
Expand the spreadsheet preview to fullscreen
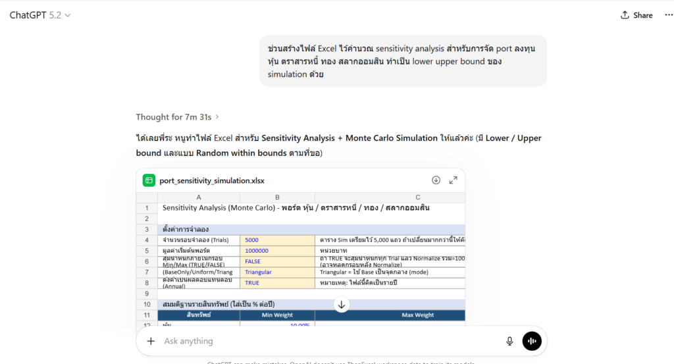pos(453,180)
